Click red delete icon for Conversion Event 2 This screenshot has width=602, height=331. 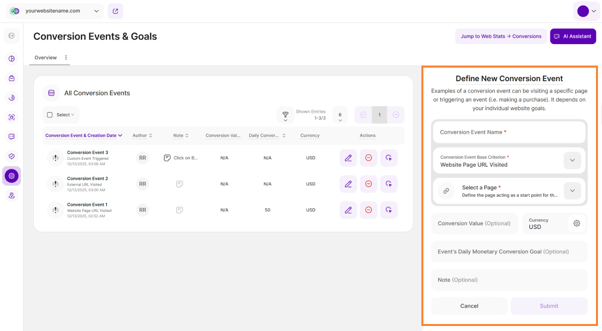coord(368,184)
